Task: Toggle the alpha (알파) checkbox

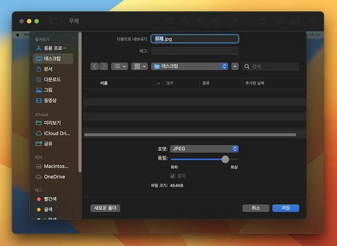Action: [x=173, y=176]
